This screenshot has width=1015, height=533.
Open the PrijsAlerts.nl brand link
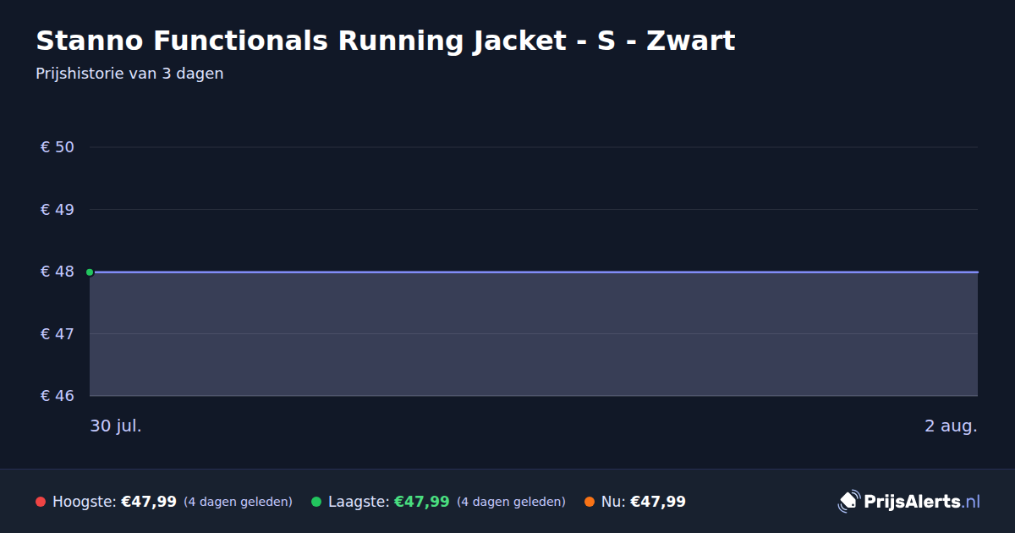pyautogui.click(x=909, y=501)
